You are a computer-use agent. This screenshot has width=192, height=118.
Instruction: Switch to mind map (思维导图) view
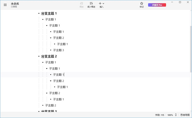point(185,115)
